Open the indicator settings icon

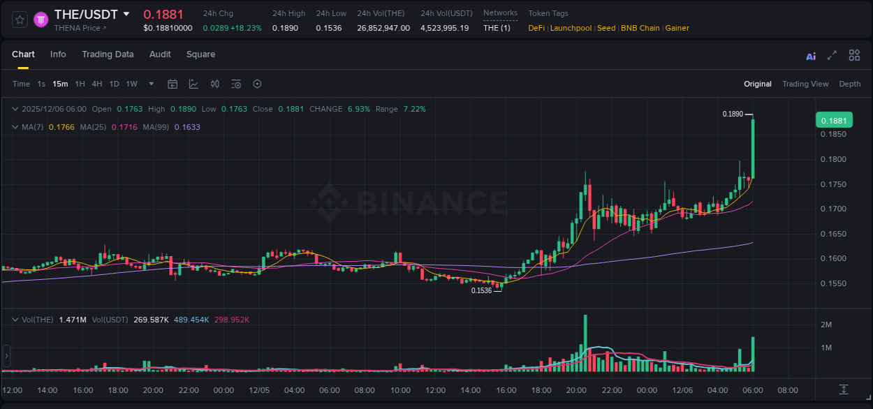click(236, 84)
